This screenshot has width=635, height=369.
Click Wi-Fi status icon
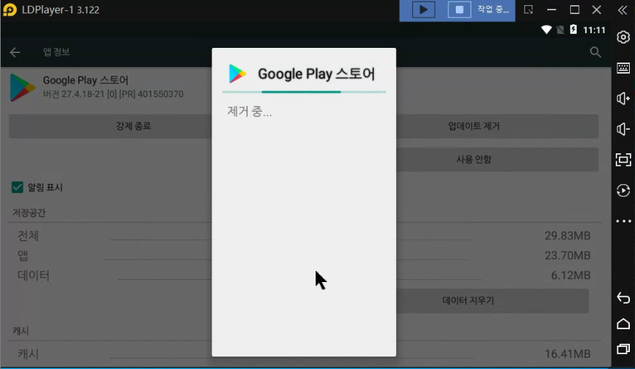[546, 29]
